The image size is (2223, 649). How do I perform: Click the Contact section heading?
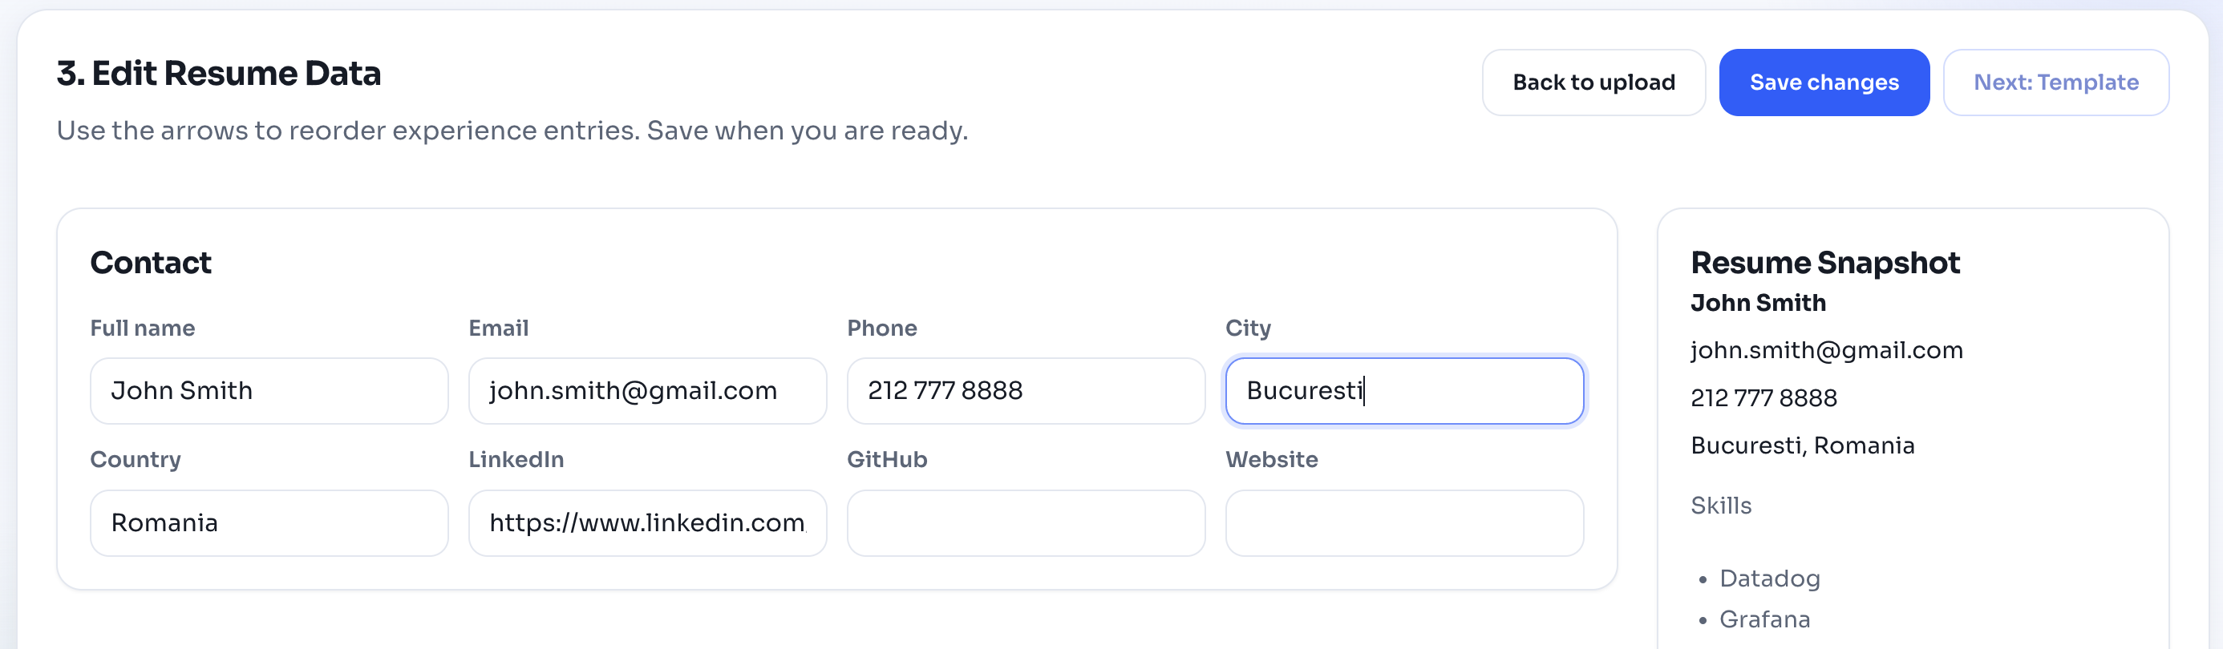(151, 263)
